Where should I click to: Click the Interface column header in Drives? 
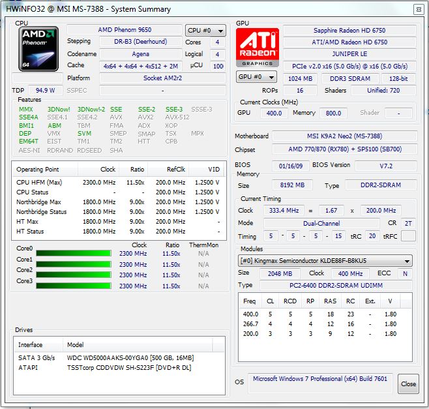(38, 344)
